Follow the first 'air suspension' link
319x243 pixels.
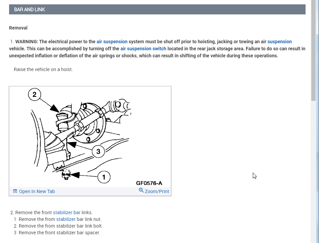(112, 42)
